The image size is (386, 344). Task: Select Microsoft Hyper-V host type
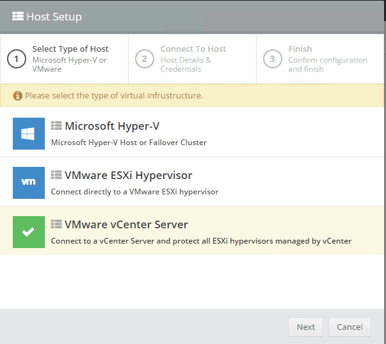click(x=112, y=127)
